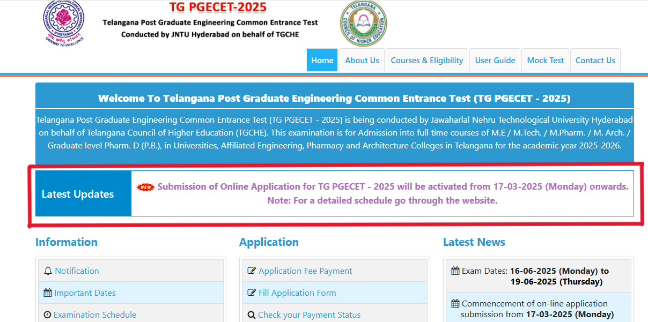Click the edit icon beside Fill Application Form
The width and height of the screenshot is (648, 322).
pos(252,293)
